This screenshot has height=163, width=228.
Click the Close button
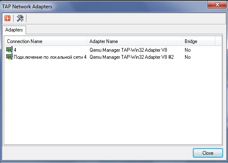(x=208, y=153)
